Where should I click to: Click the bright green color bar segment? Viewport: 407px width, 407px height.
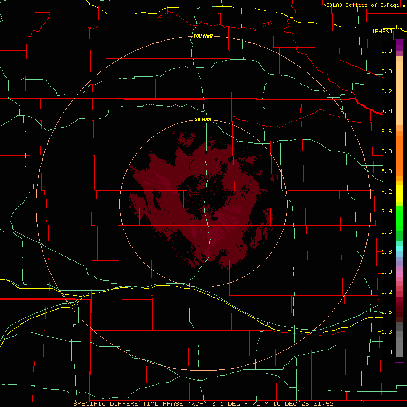point(399,218)
